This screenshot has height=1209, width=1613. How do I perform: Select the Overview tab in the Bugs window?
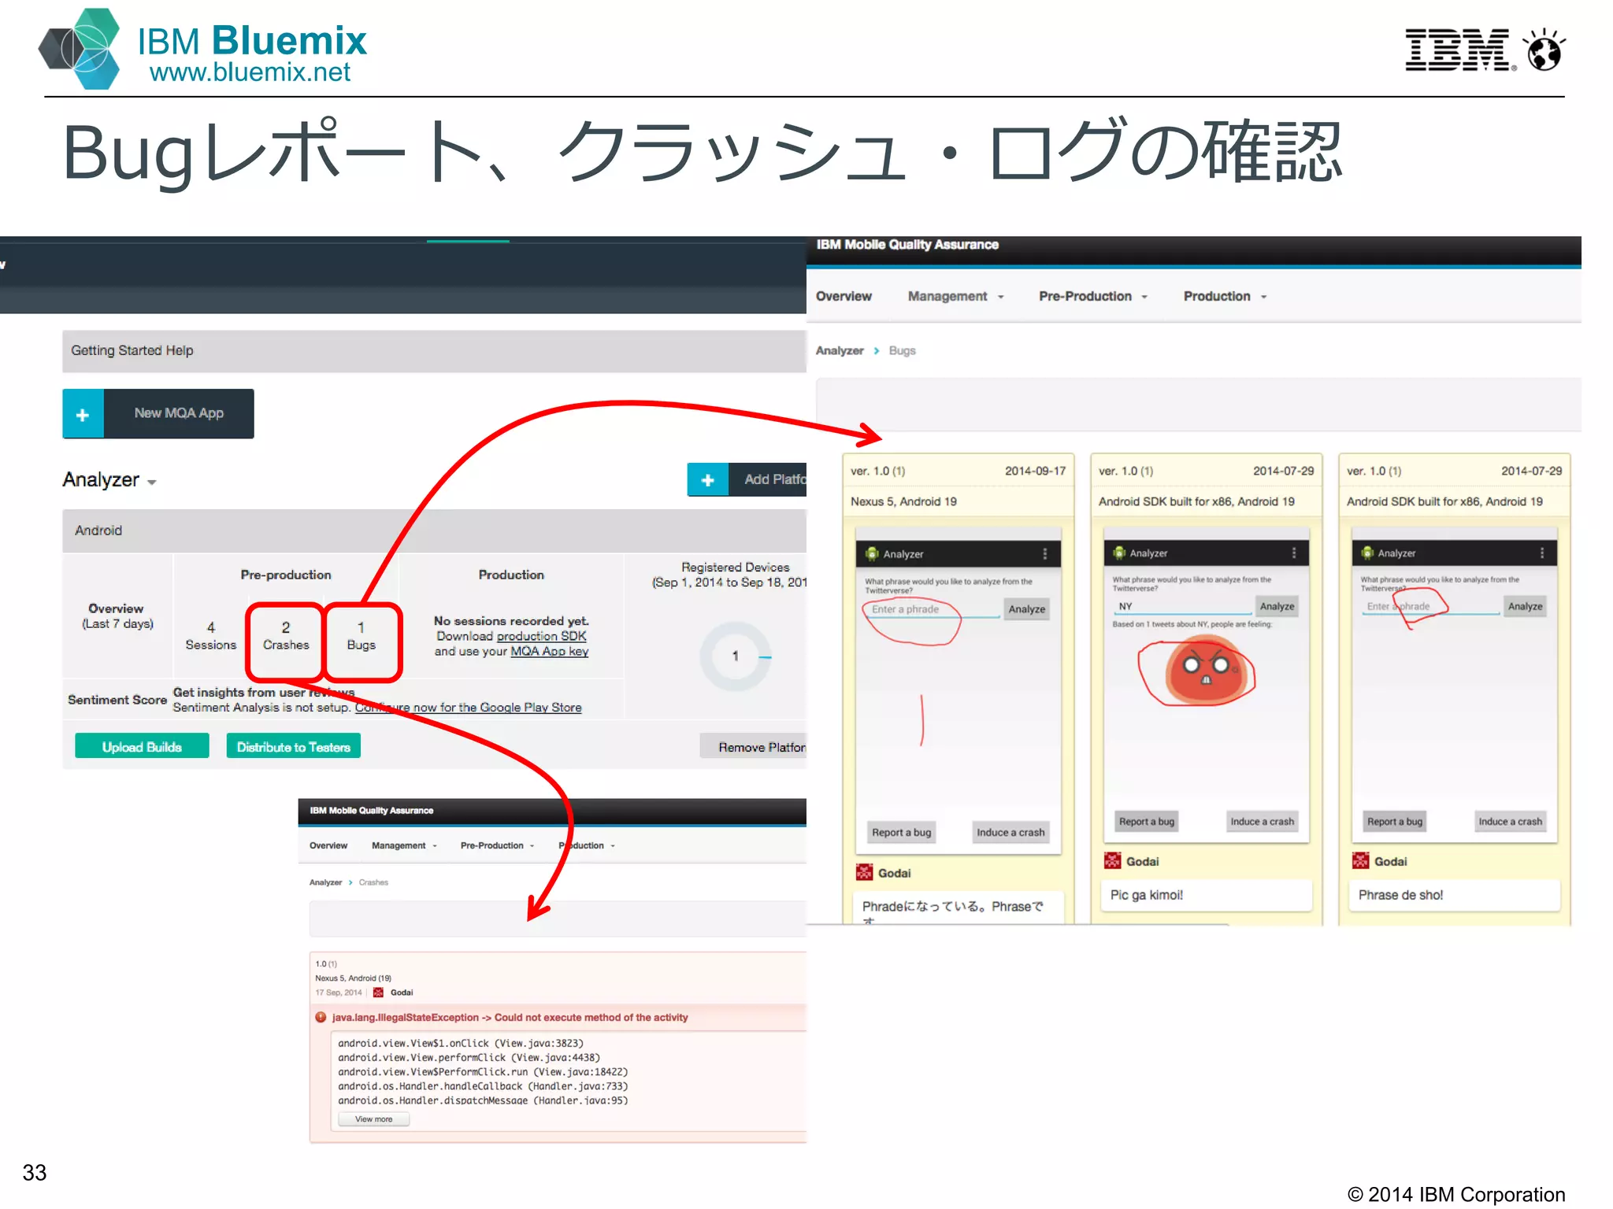pyautogui.click(x=844, y=297)
